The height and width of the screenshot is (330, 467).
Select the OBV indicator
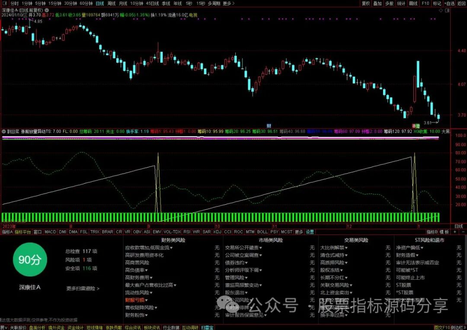coord(138,232)
